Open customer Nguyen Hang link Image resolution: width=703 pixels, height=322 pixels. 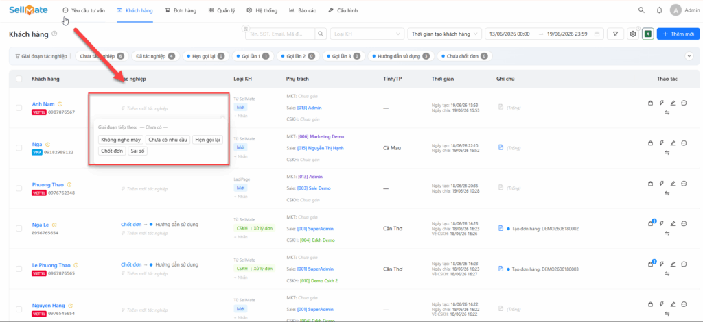click(49, 306)
